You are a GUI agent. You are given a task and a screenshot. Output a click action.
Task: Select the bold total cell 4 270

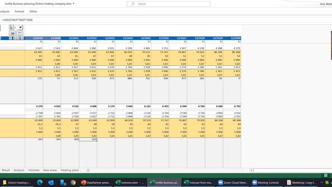[x=34, y=106]
